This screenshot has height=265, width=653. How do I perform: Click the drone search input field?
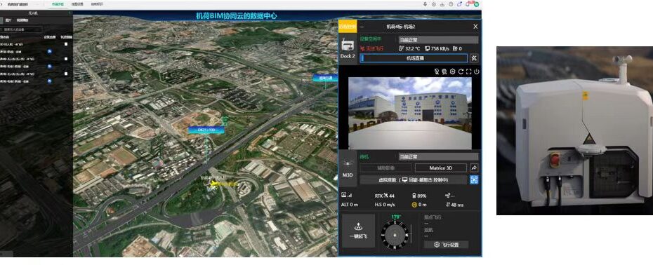click(x=22, y=29)
